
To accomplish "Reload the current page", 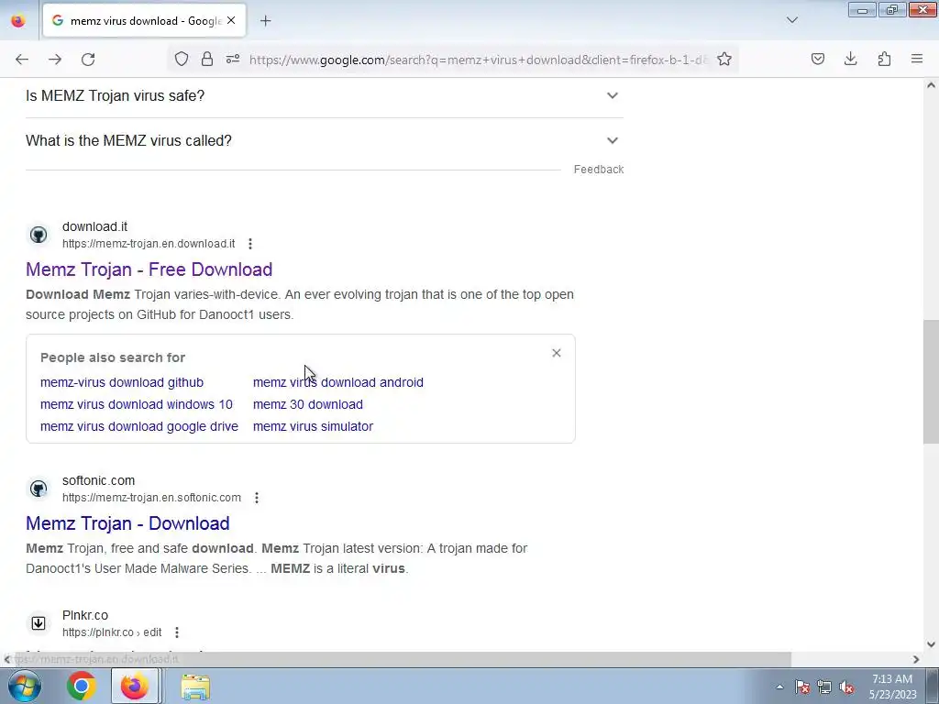I will pos(88,60).
